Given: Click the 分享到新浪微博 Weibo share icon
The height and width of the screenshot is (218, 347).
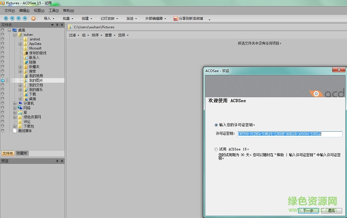Looking at the screenshot, I should (x=175, y=19).
